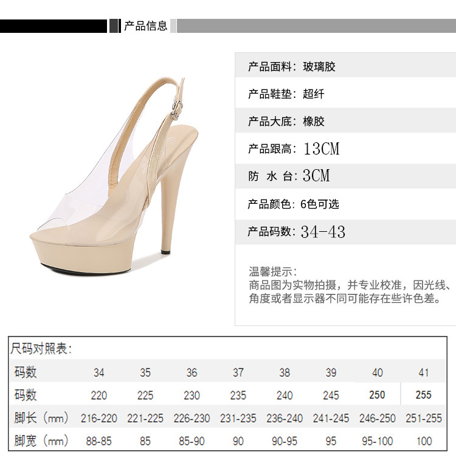Click the 温馨提示 notice heading

(x=273, y=271)
